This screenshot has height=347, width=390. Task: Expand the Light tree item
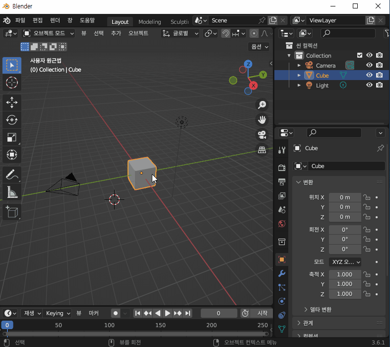point(299,85)
